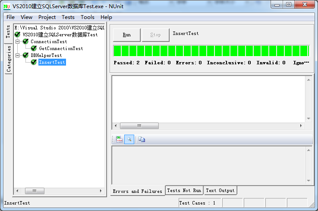This screenshot has height=211, width=318.
Task: Click the 'Errors: 0' result text
Action: 189,63
